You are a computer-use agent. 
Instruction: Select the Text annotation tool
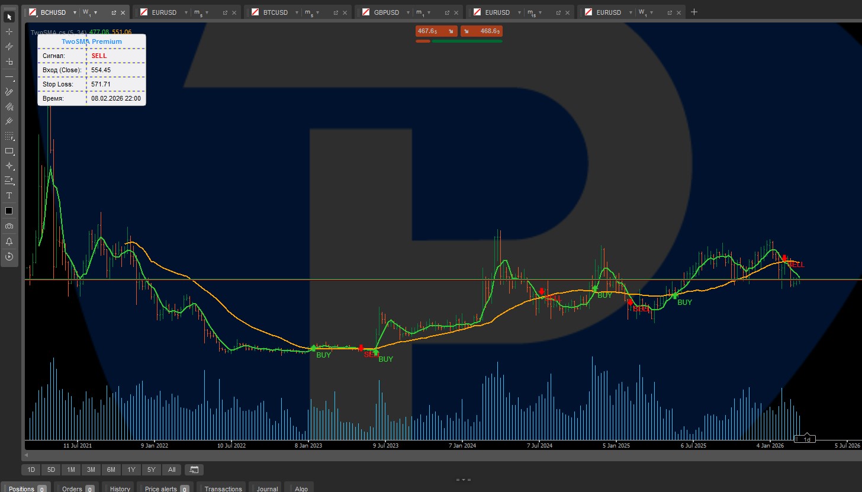[9, 195]
